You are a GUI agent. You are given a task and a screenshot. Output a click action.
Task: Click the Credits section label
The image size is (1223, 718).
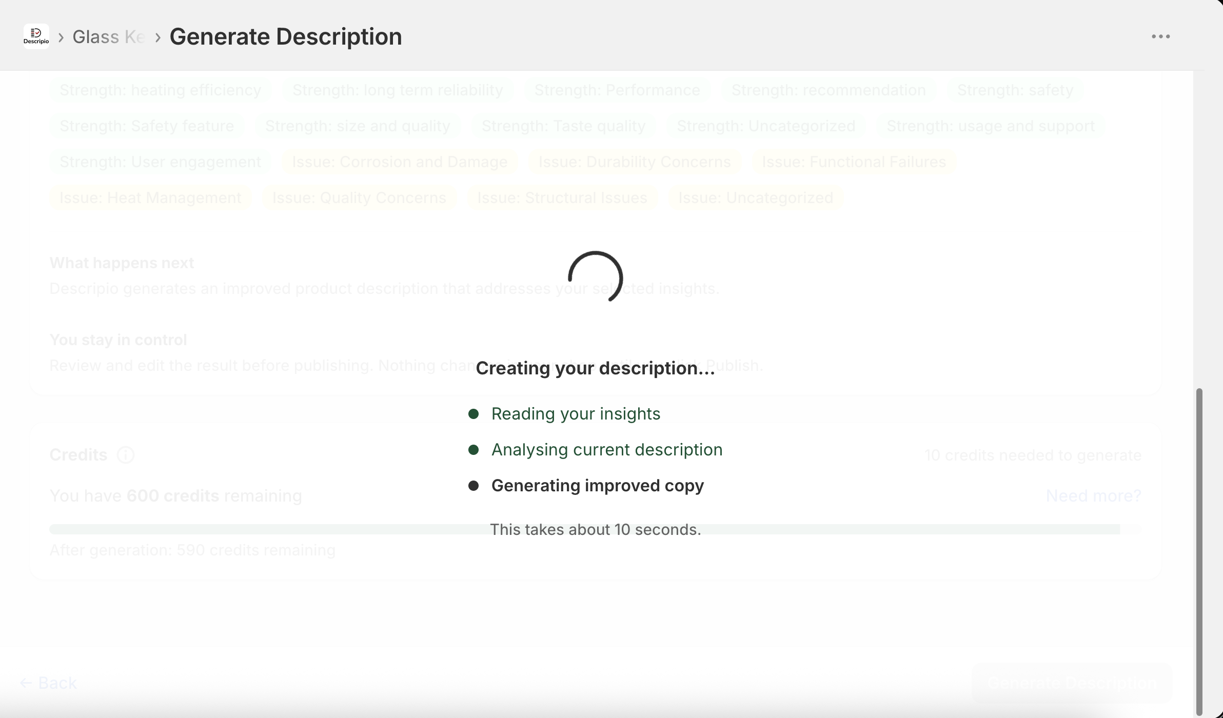point(78,455)
